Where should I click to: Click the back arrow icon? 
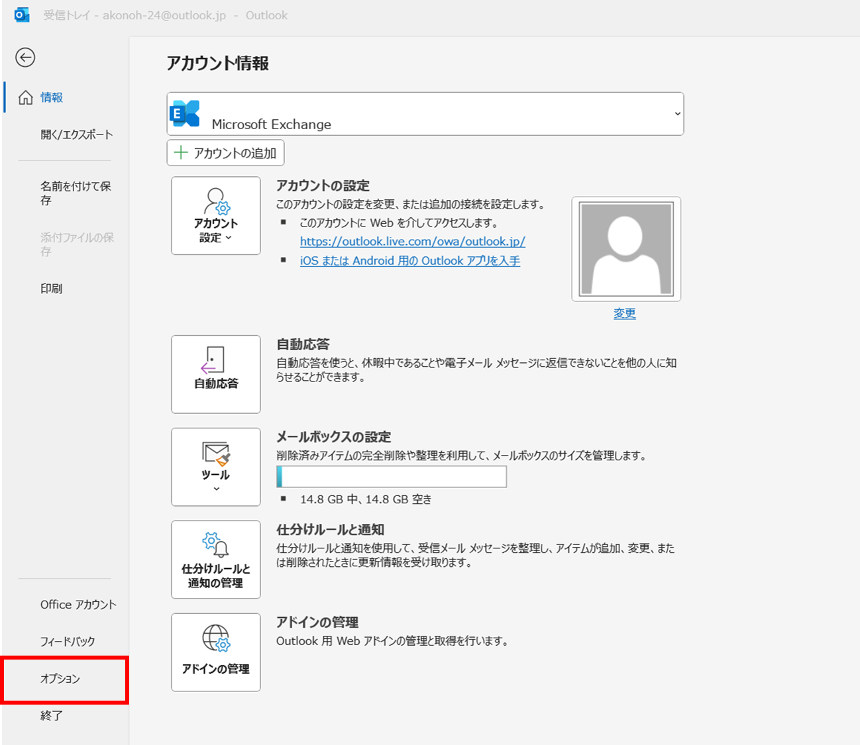[25, 58]
